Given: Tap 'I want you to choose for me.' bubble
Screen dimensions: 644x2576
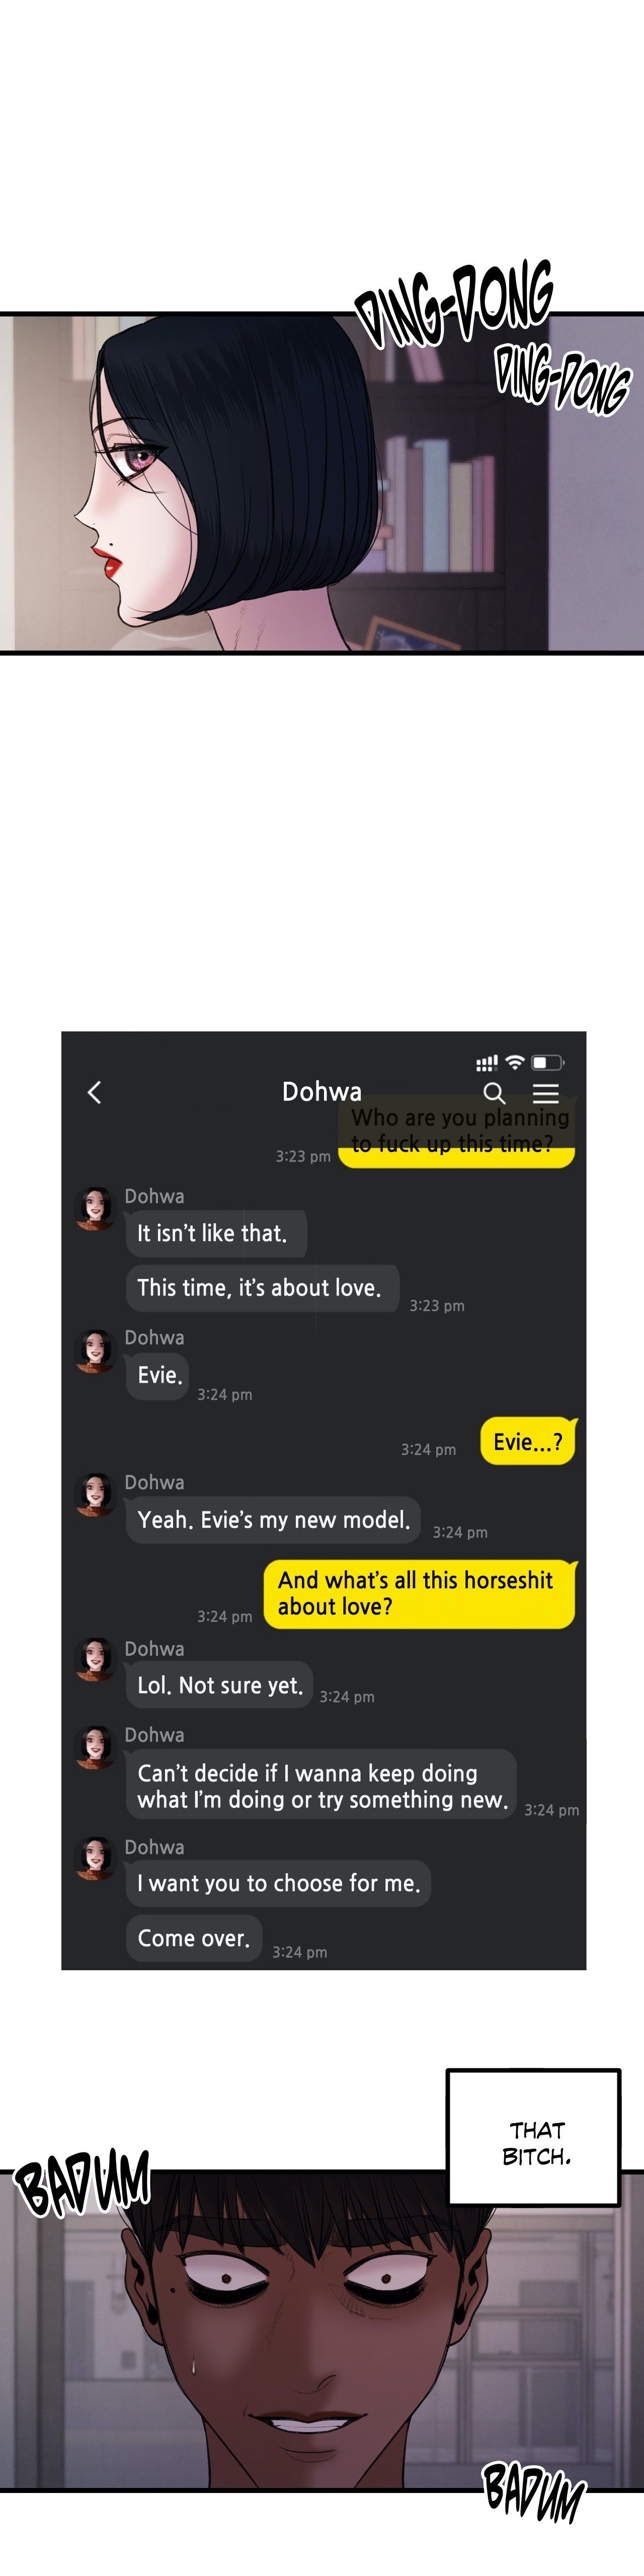Looking at the screenshot, I should (279, 1883).
